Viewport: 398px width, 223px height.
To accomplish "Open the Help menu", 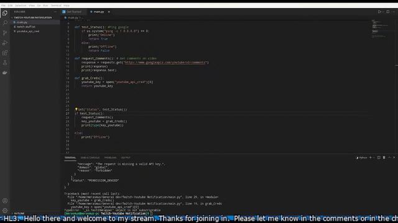I will [67, 6].
